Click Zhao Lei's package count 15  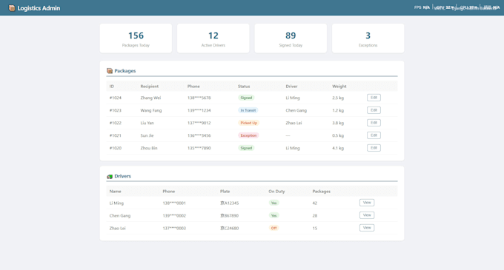tap(315, 228)
